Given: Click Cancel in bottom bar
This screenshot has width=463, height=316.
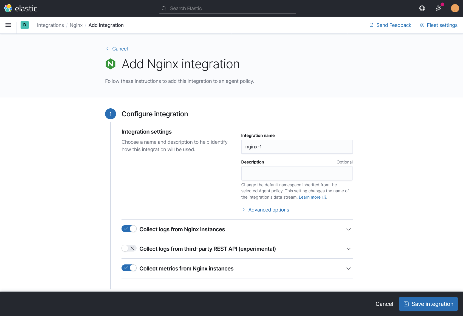Looking at the screenshot, I should click(x=384, y=304).
